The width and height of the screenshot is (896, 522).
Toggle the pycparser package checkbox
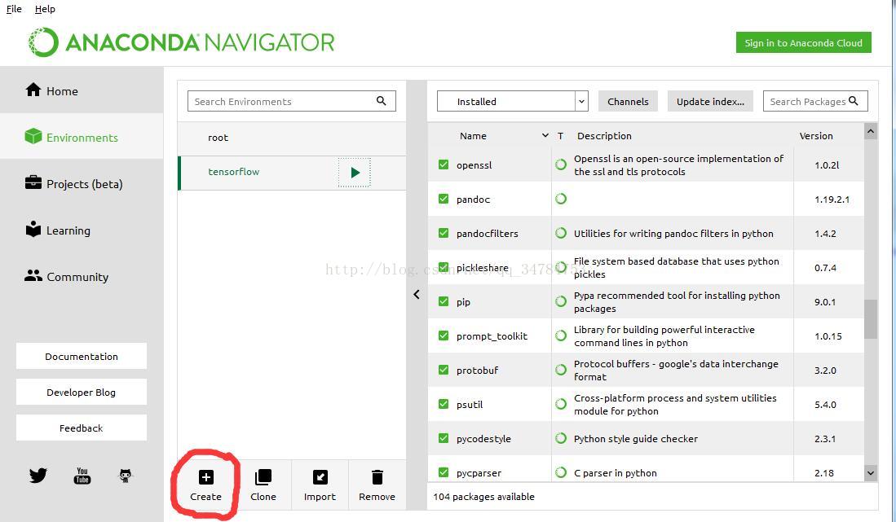click(444, 472)
